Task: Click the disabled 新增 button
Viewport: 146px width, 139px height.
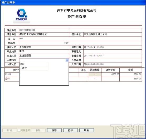Action: (9, 130)
